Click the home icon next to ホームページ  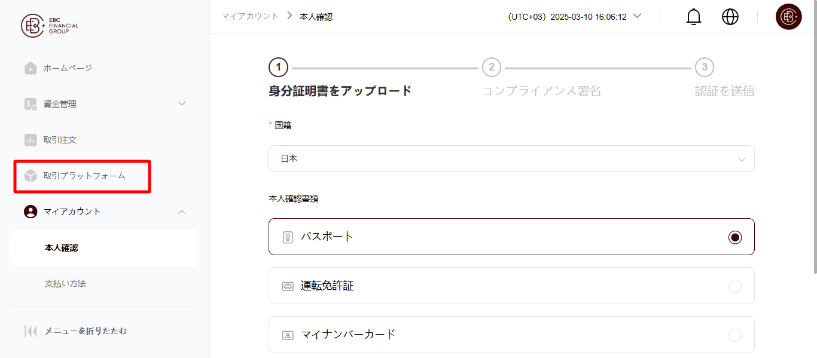(31, 68)
